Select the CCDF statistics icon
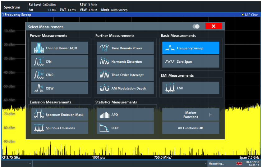The width and height of the screenshot is (262, 167). click(104, 128)
